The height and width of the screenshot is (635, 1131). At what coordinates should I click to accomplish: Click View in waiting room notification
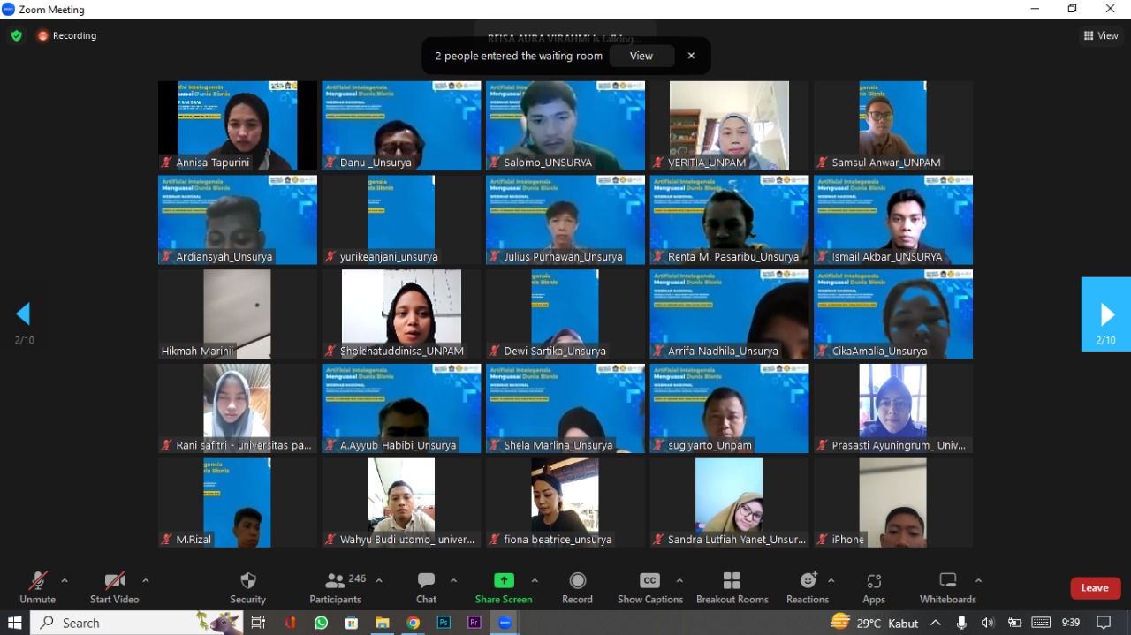pos(641,56)
